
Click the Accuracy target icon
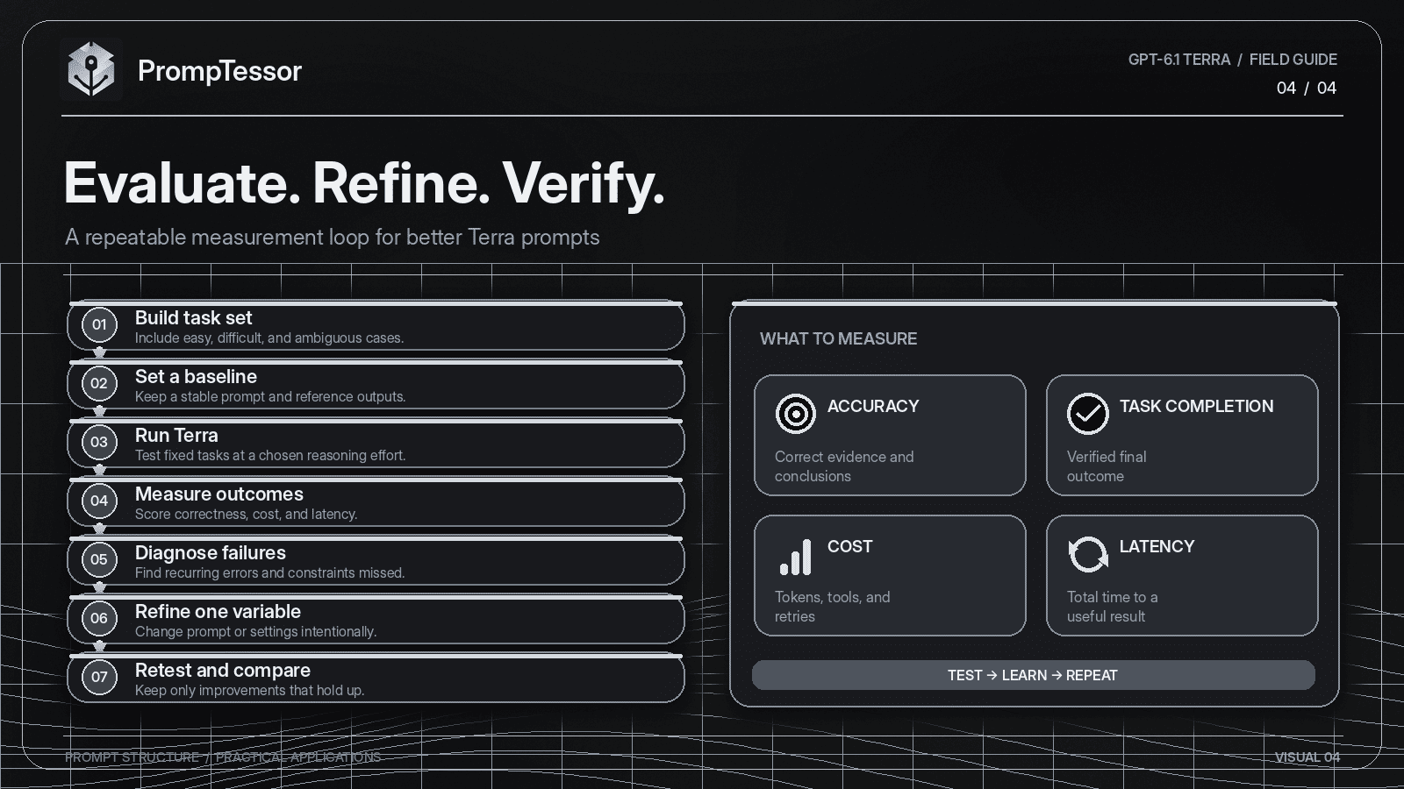[x=796, y=413]
